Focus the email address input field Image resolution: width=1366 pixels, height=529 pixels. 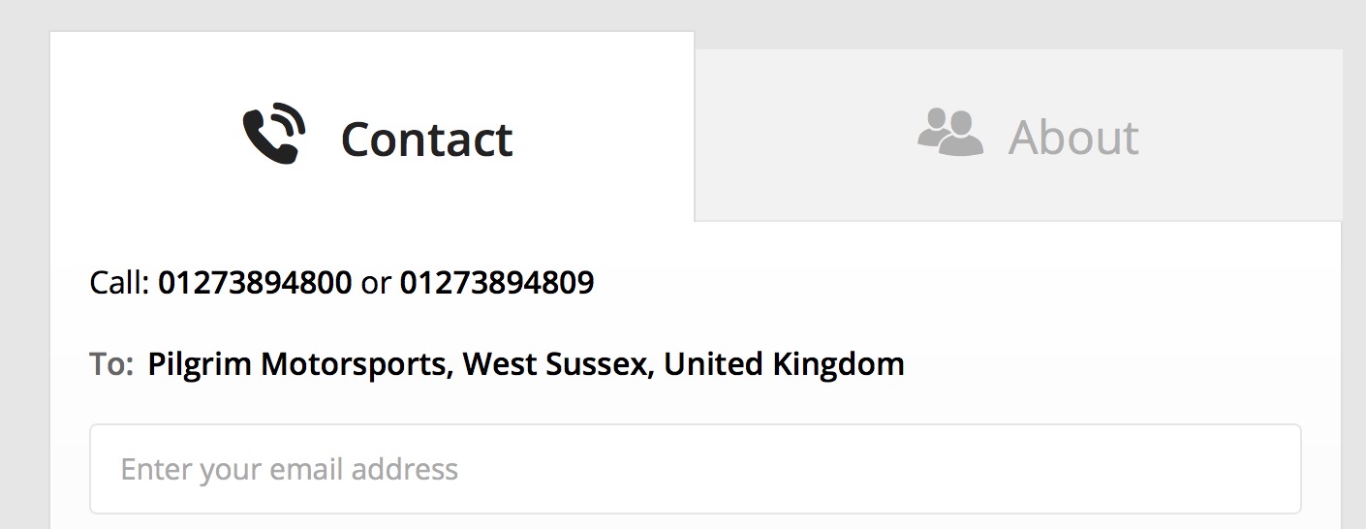coord(695,469)
